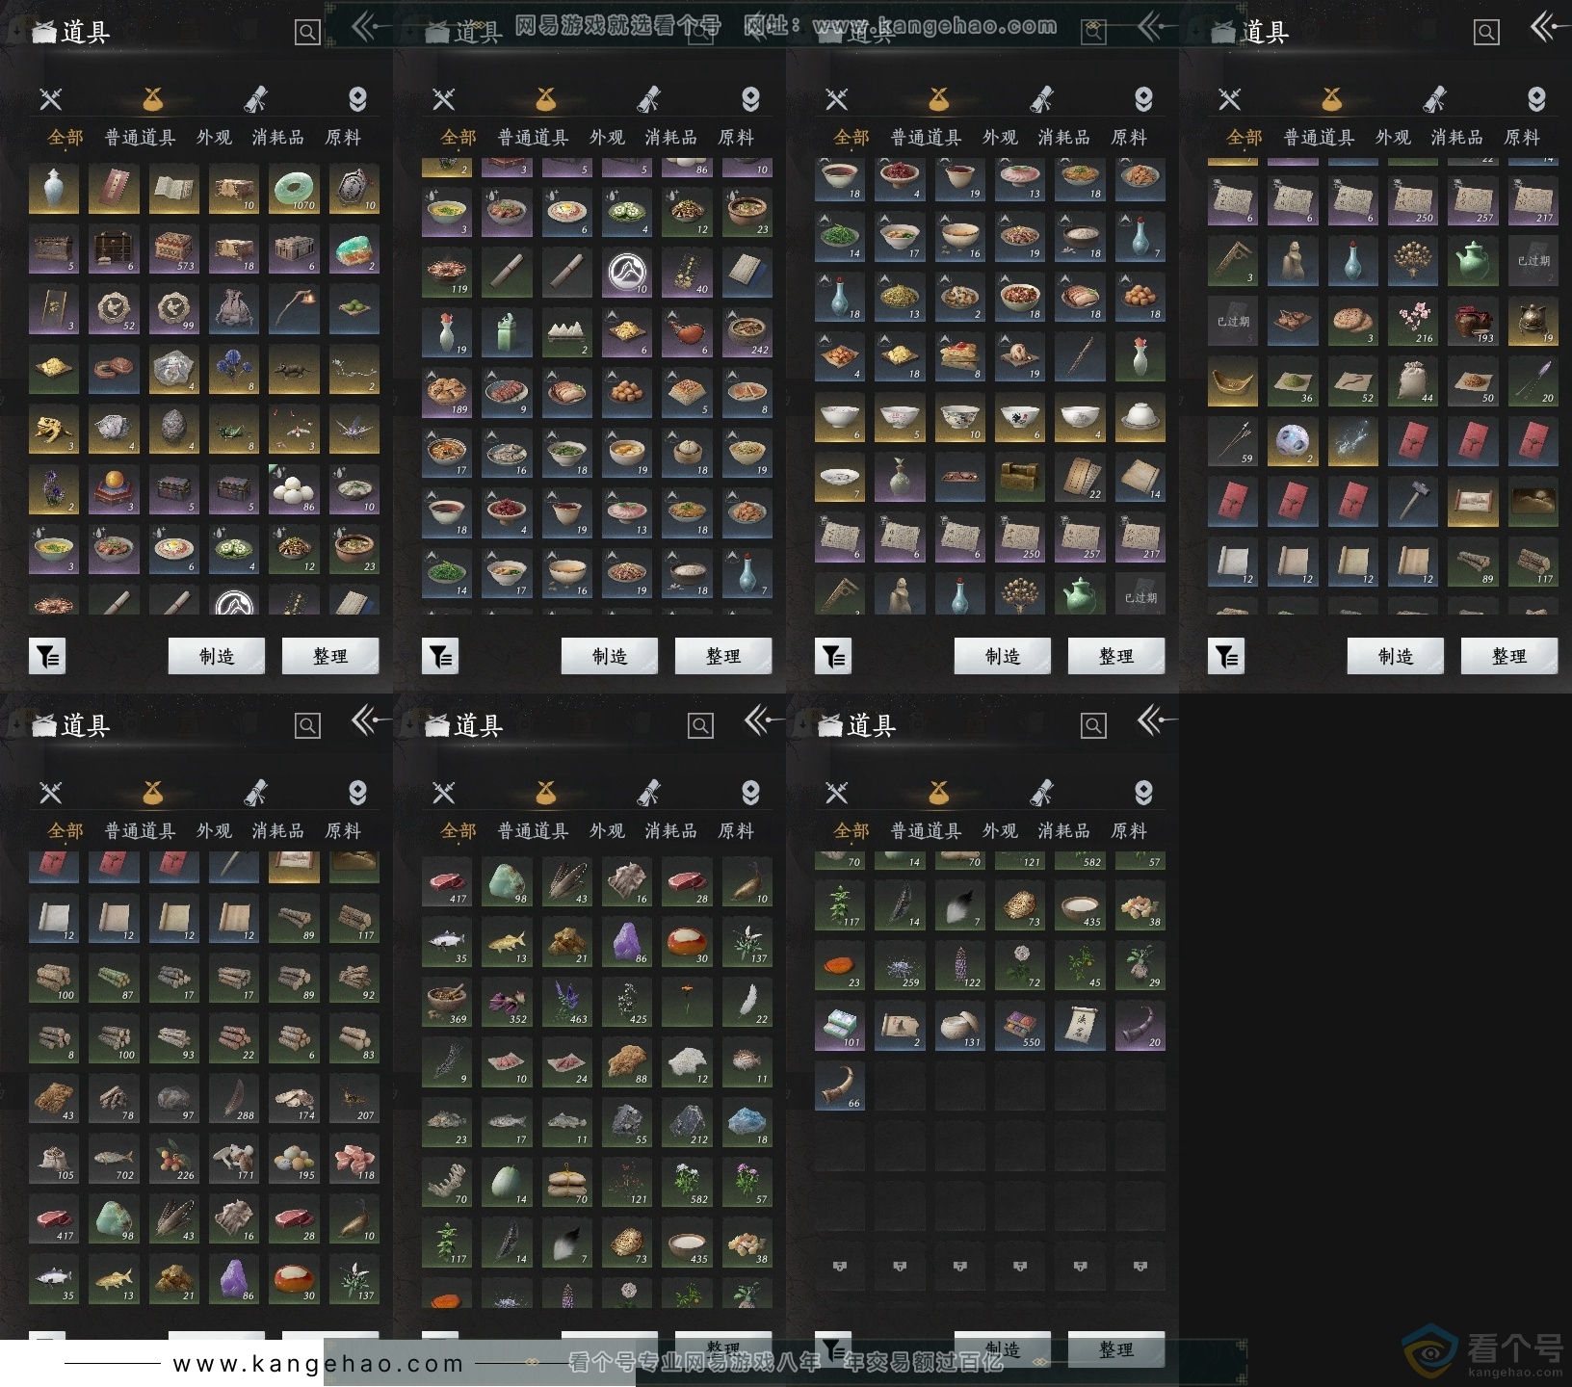The width and height of the screenshot is (1572, 1387).
Task: Select the dark ore stack showing 212
Action: click(x=688, y=1124)
